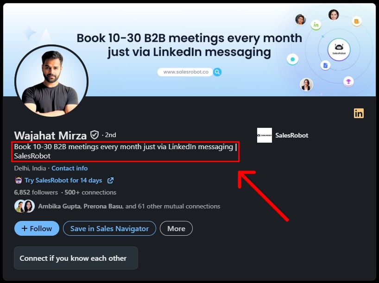
Task: Click the robot emoji icon before Try SalesRobot
Action: (19, 180)
